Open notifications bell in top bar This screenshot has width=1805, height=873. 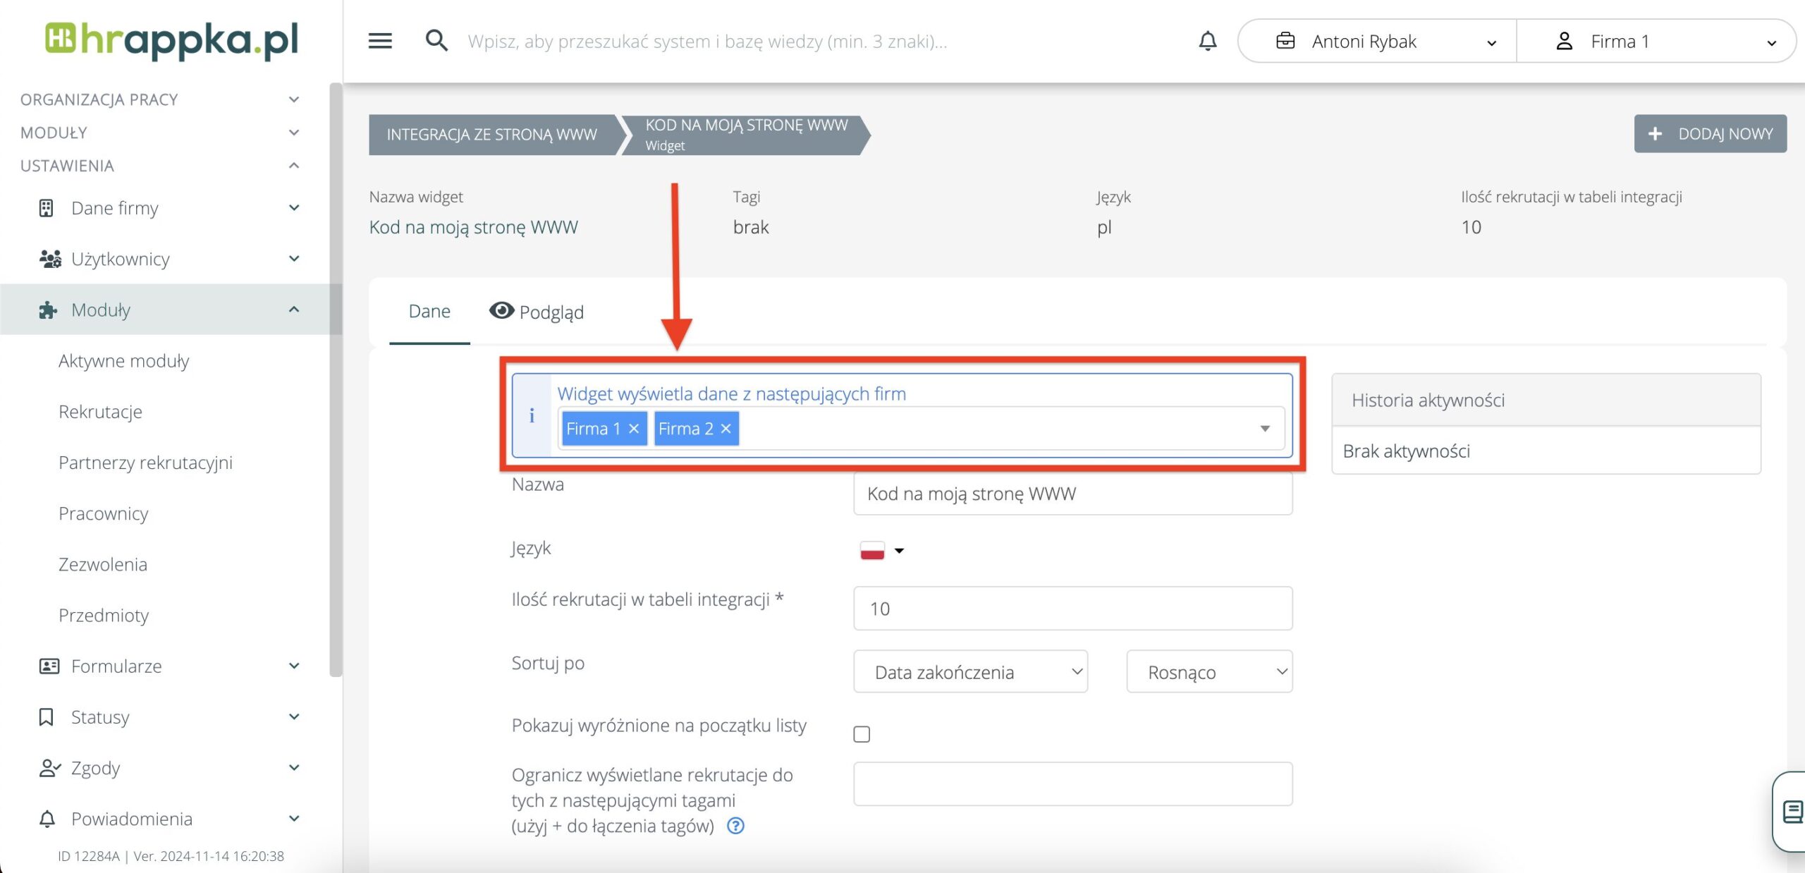[1207, 41]
